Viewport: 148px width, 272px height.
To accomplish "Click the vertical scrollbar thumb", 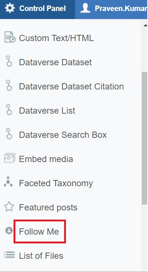I will (144, 138).
